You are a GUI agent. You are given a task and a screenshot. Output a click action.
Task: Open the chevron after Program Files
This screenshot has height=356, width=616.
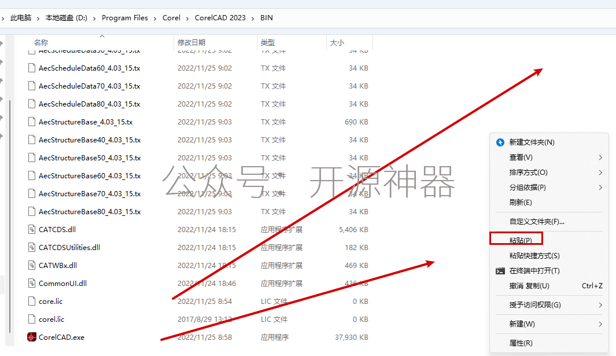click(155, 18)
